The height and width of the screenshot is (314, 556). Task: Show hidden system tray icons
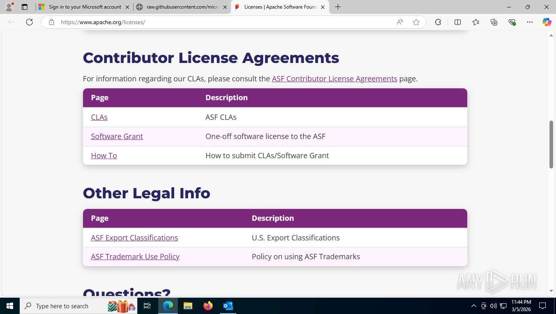point(473,306)
